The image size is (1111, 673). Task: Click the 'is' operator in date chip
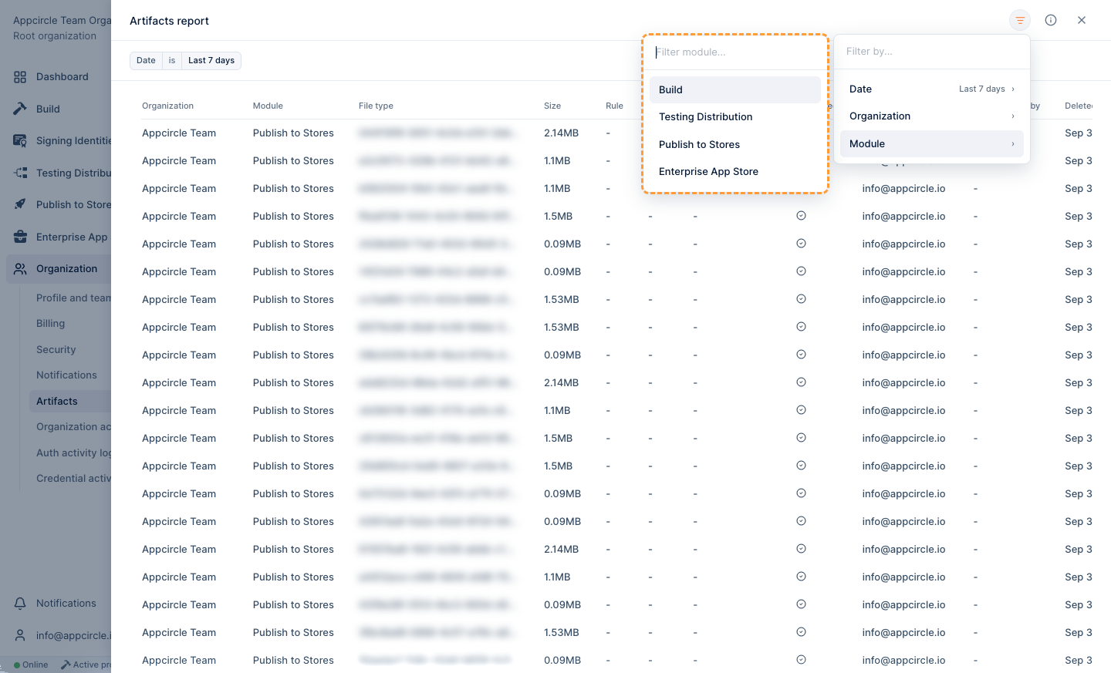pos(172,61)
